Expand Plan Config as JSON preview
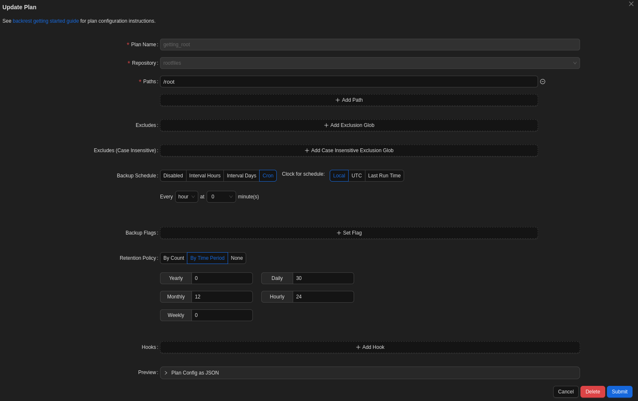The height and width of the screenshot is (401, 638). [x=195, y=373]
